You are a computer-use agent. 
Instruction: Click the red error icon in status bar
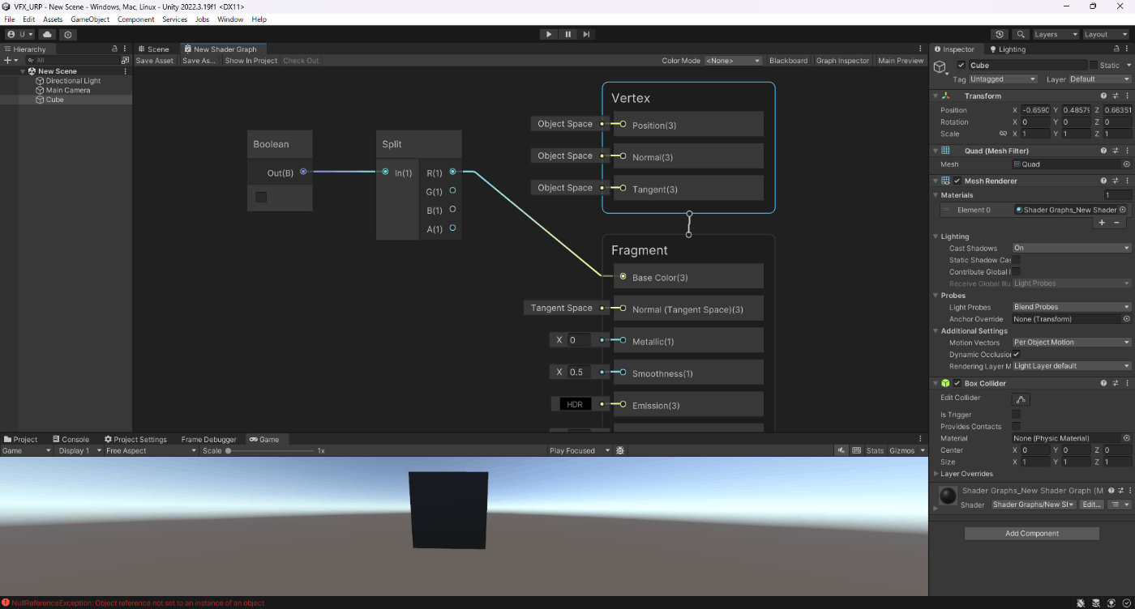click(x=6, y=603)
